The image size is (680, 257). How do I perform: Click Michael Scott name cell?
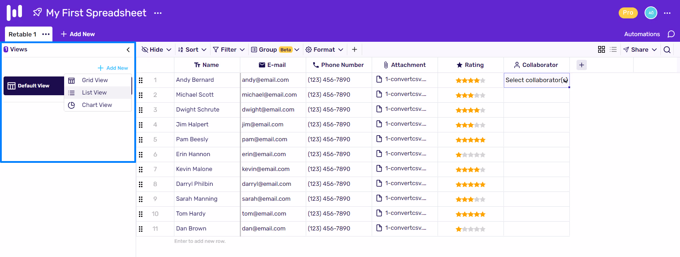207,95
